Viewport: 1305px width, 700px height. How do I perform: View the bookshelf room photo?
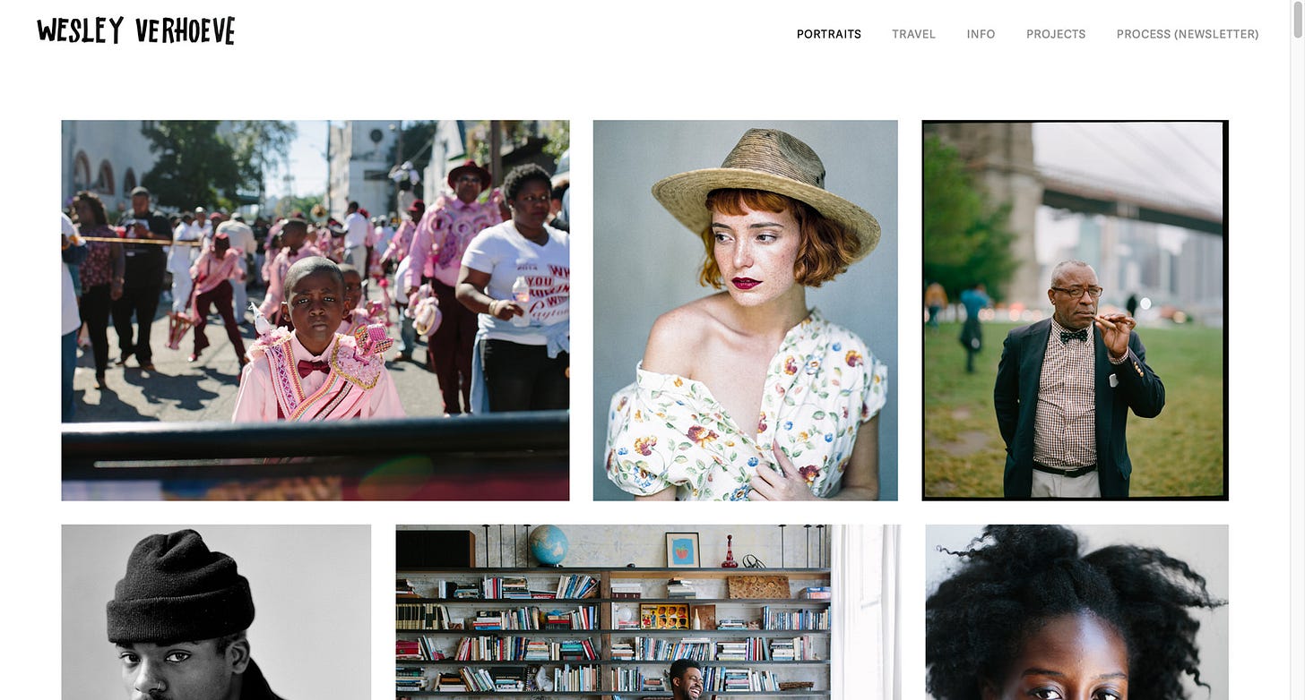pyautogui.click(x=648, y=612)
